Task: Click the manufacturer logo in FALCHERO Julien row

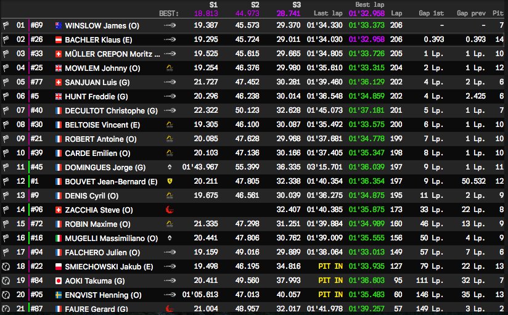Action: point(170,252)
